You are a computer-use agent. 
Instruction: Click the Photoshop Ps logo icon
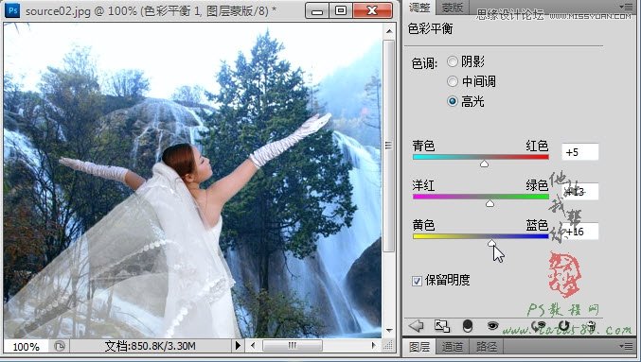pos(12,10)
